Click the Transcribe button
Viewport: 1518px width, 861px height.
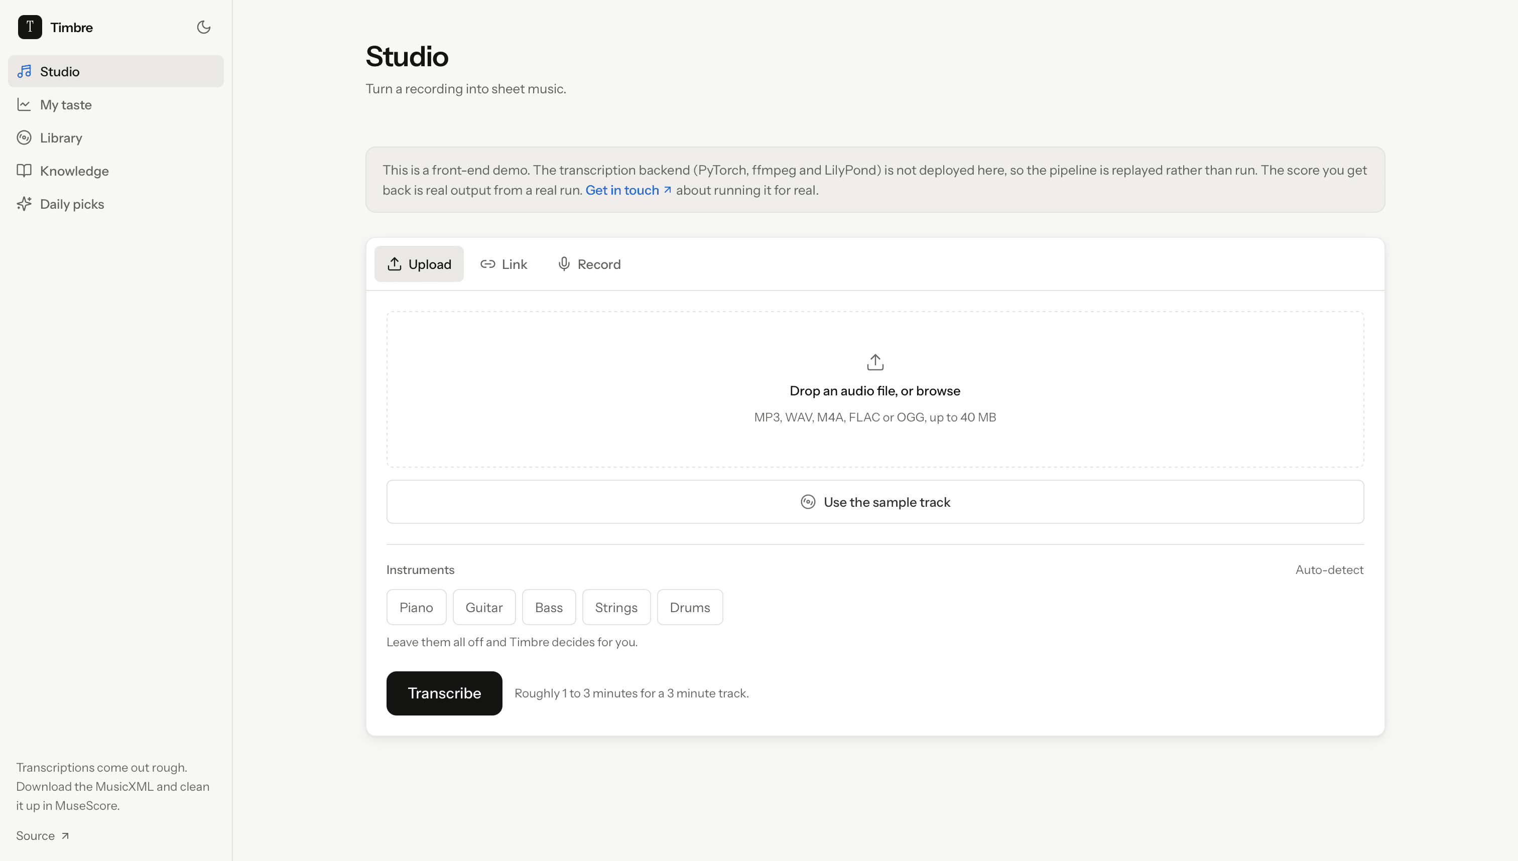click(x=444, y=693)
